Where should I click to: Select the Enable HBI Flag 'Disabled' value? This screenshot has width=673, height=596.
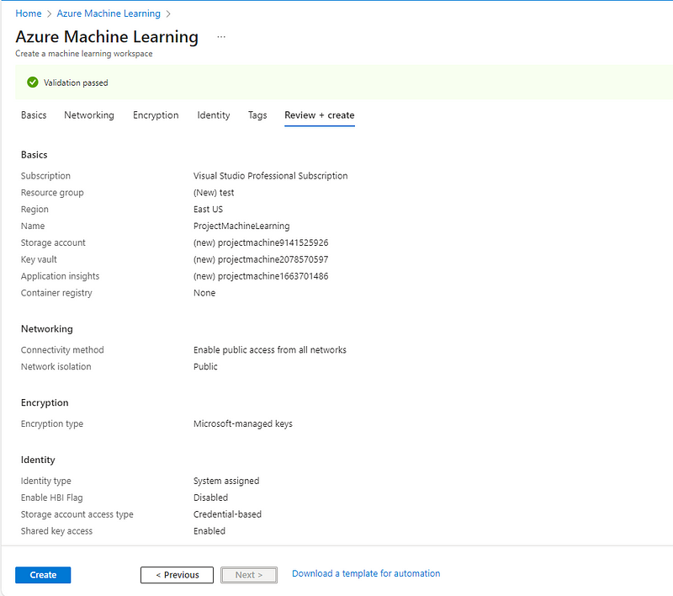tap(210, 498)
